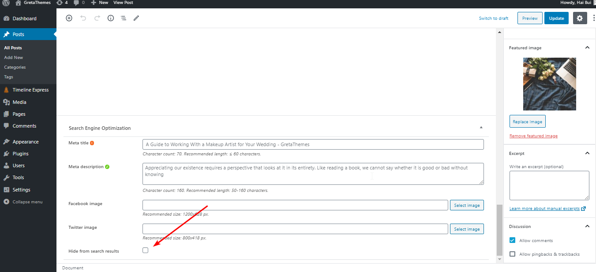Click the Tools pencil icon
The width and height of the screenshot is (596, 272).
[x=136, y=18]
